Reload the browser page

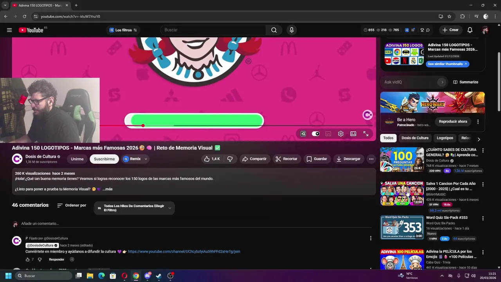(x=24, y=16)
